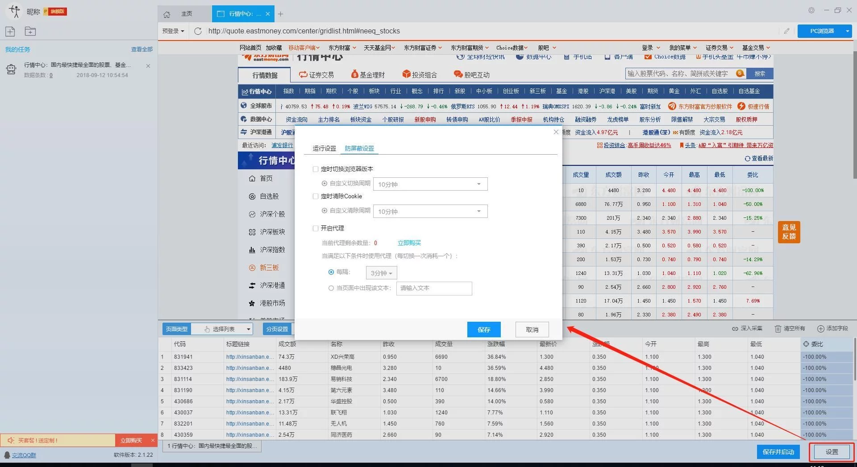
Task: Select 每隔 radio option
Action: coord(331,272)
